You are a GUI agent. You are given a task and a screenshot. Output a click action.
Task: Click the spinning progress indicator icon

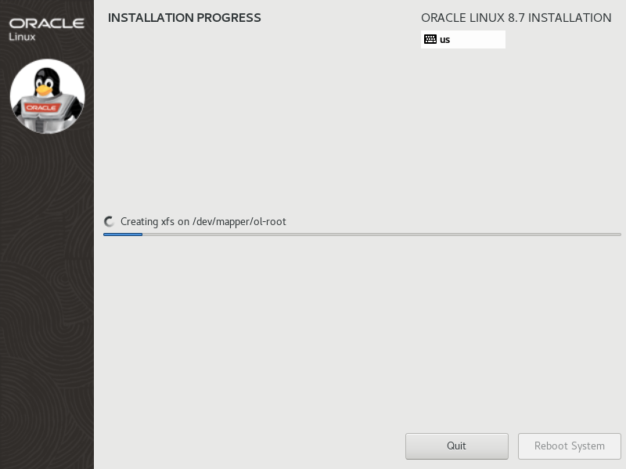pos(109,221)
